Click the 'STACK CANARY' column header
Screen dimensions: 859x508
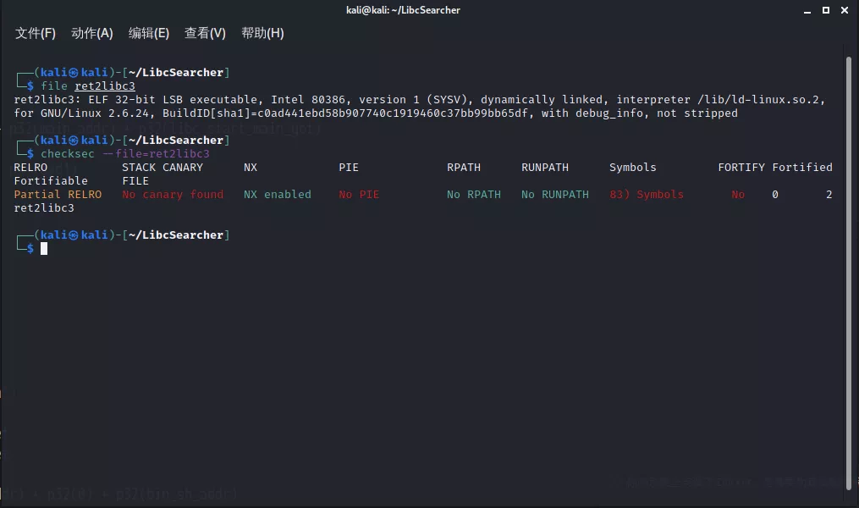pos(162,167)
